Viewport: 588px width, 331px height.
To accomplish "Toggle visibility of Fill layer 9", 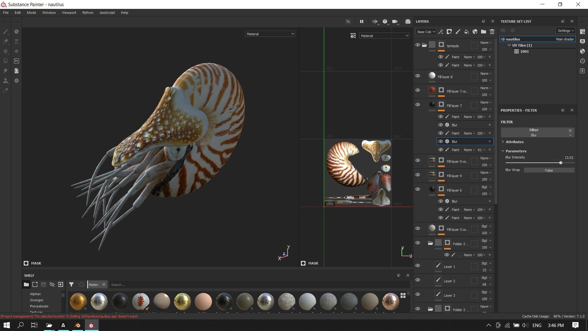I will [418, 175].
